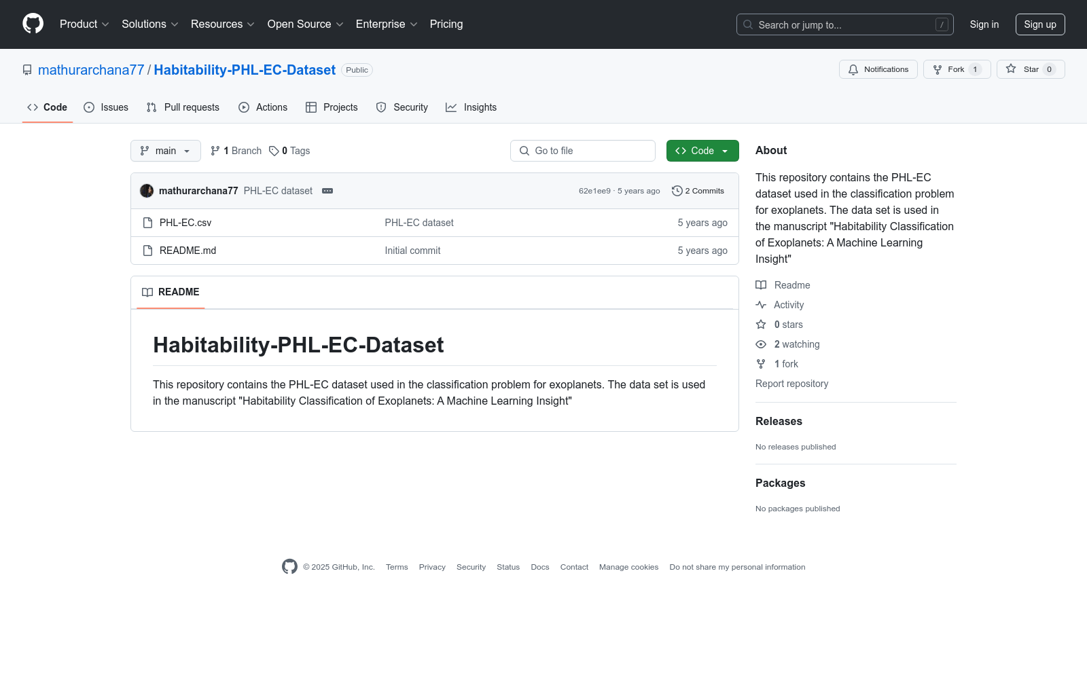This screenshot has width=1087, height=679.
Task: Click the Go to file input field
Action: [x=583, y=151]
